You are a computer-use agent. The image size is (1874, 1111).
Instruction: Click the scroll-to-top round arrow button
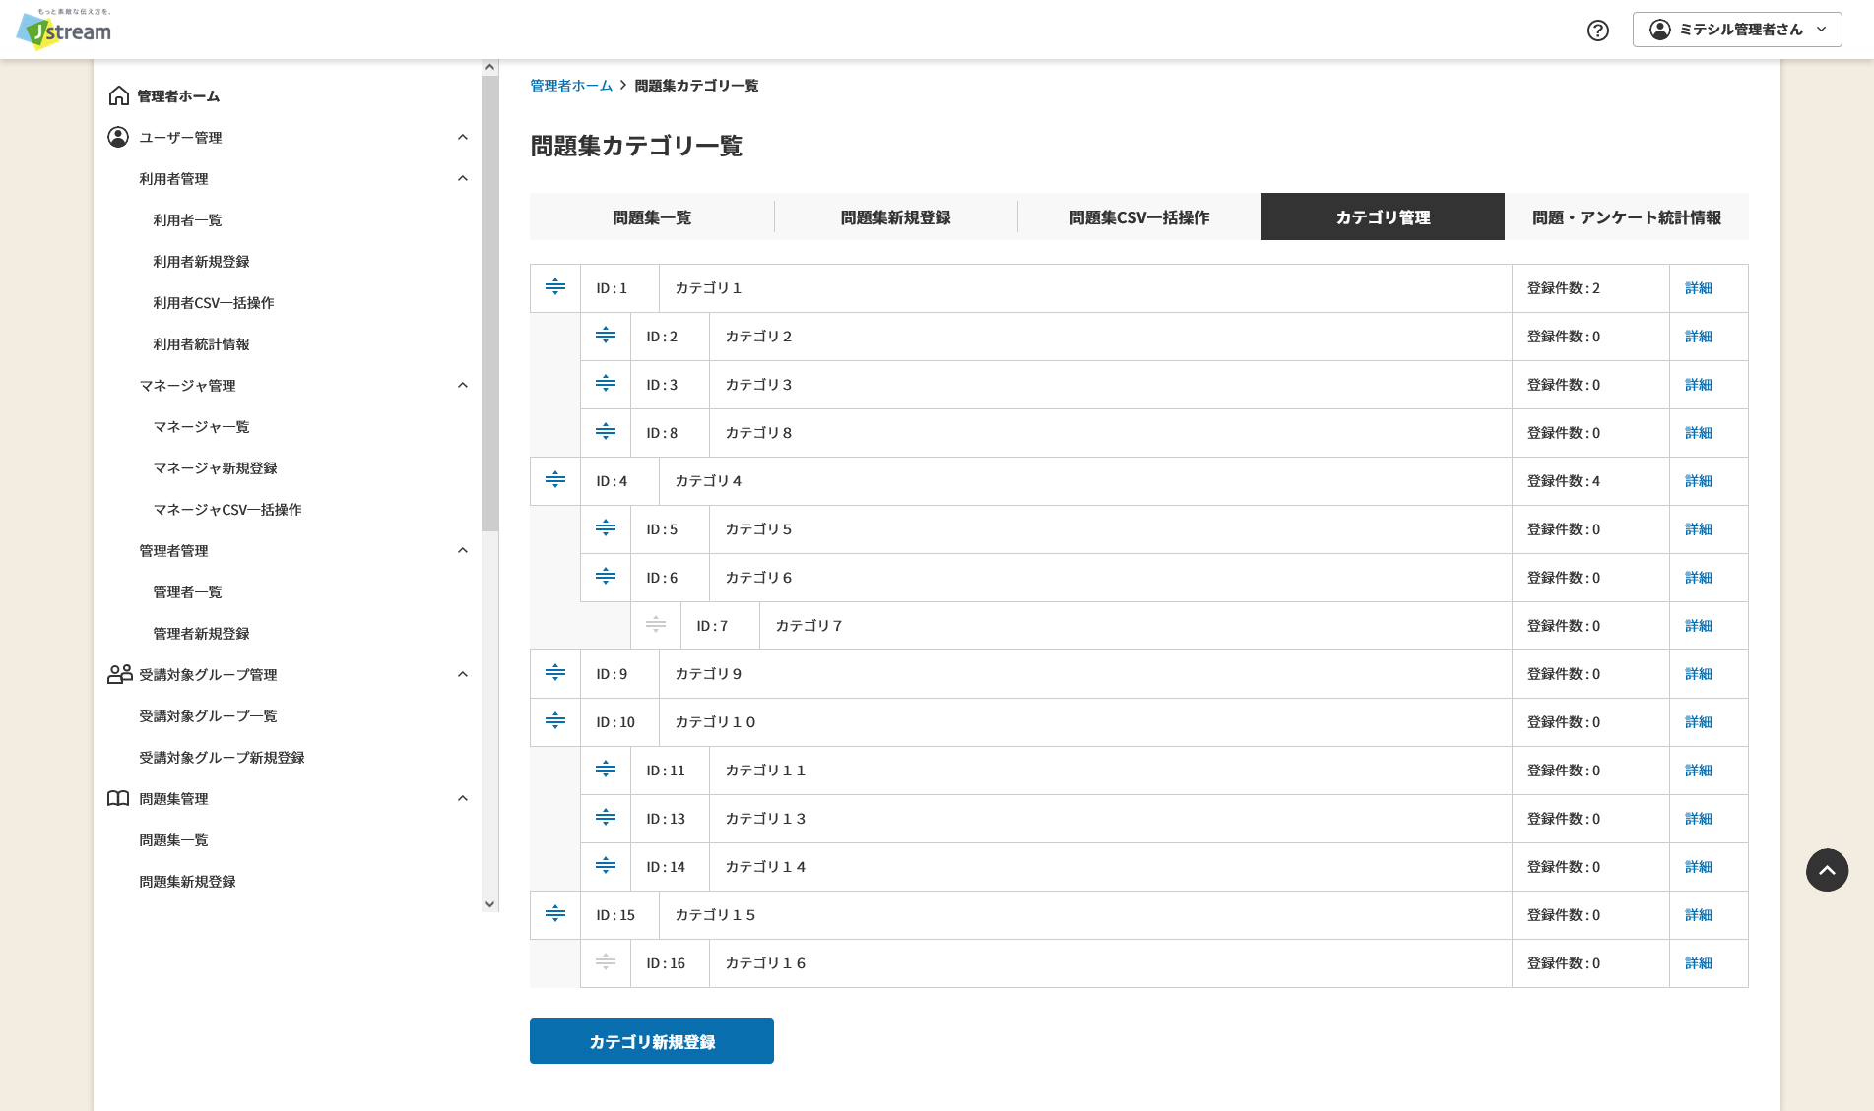point(1827,870)
